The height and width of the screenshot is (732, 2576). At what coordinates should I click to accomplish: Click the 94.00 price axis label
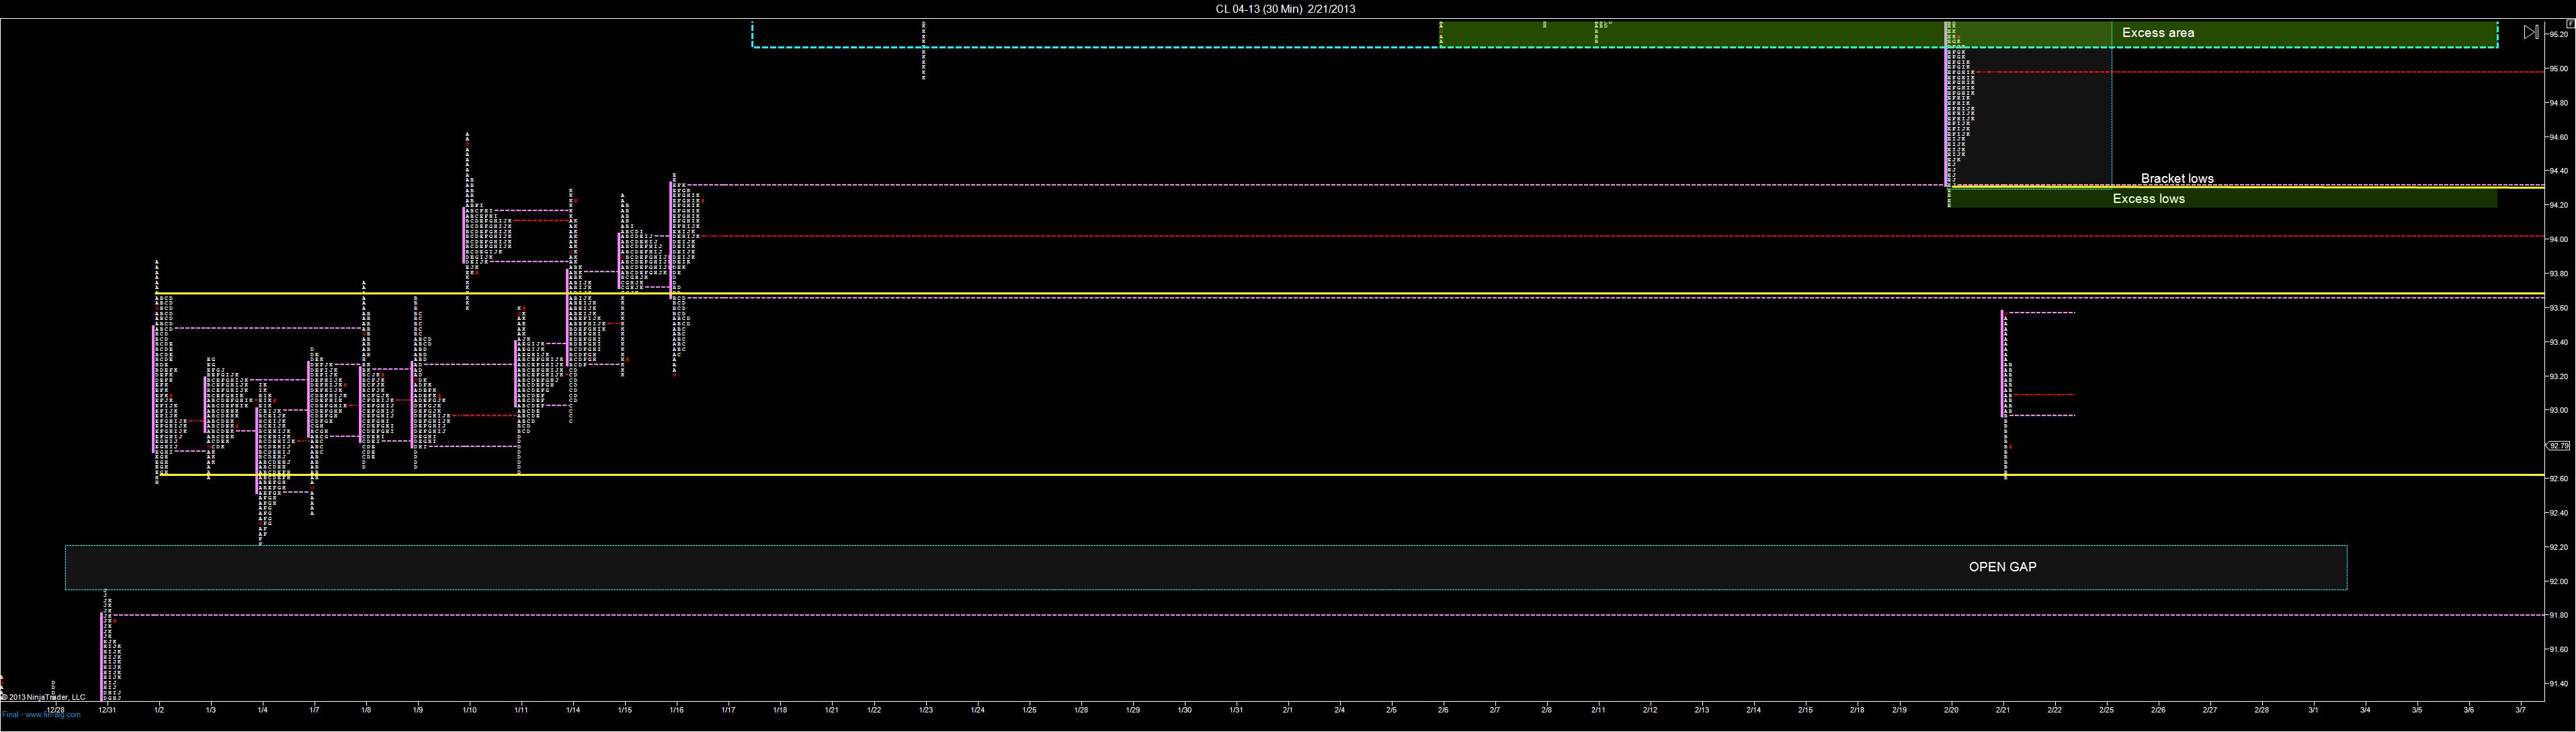click(2558, 240)
